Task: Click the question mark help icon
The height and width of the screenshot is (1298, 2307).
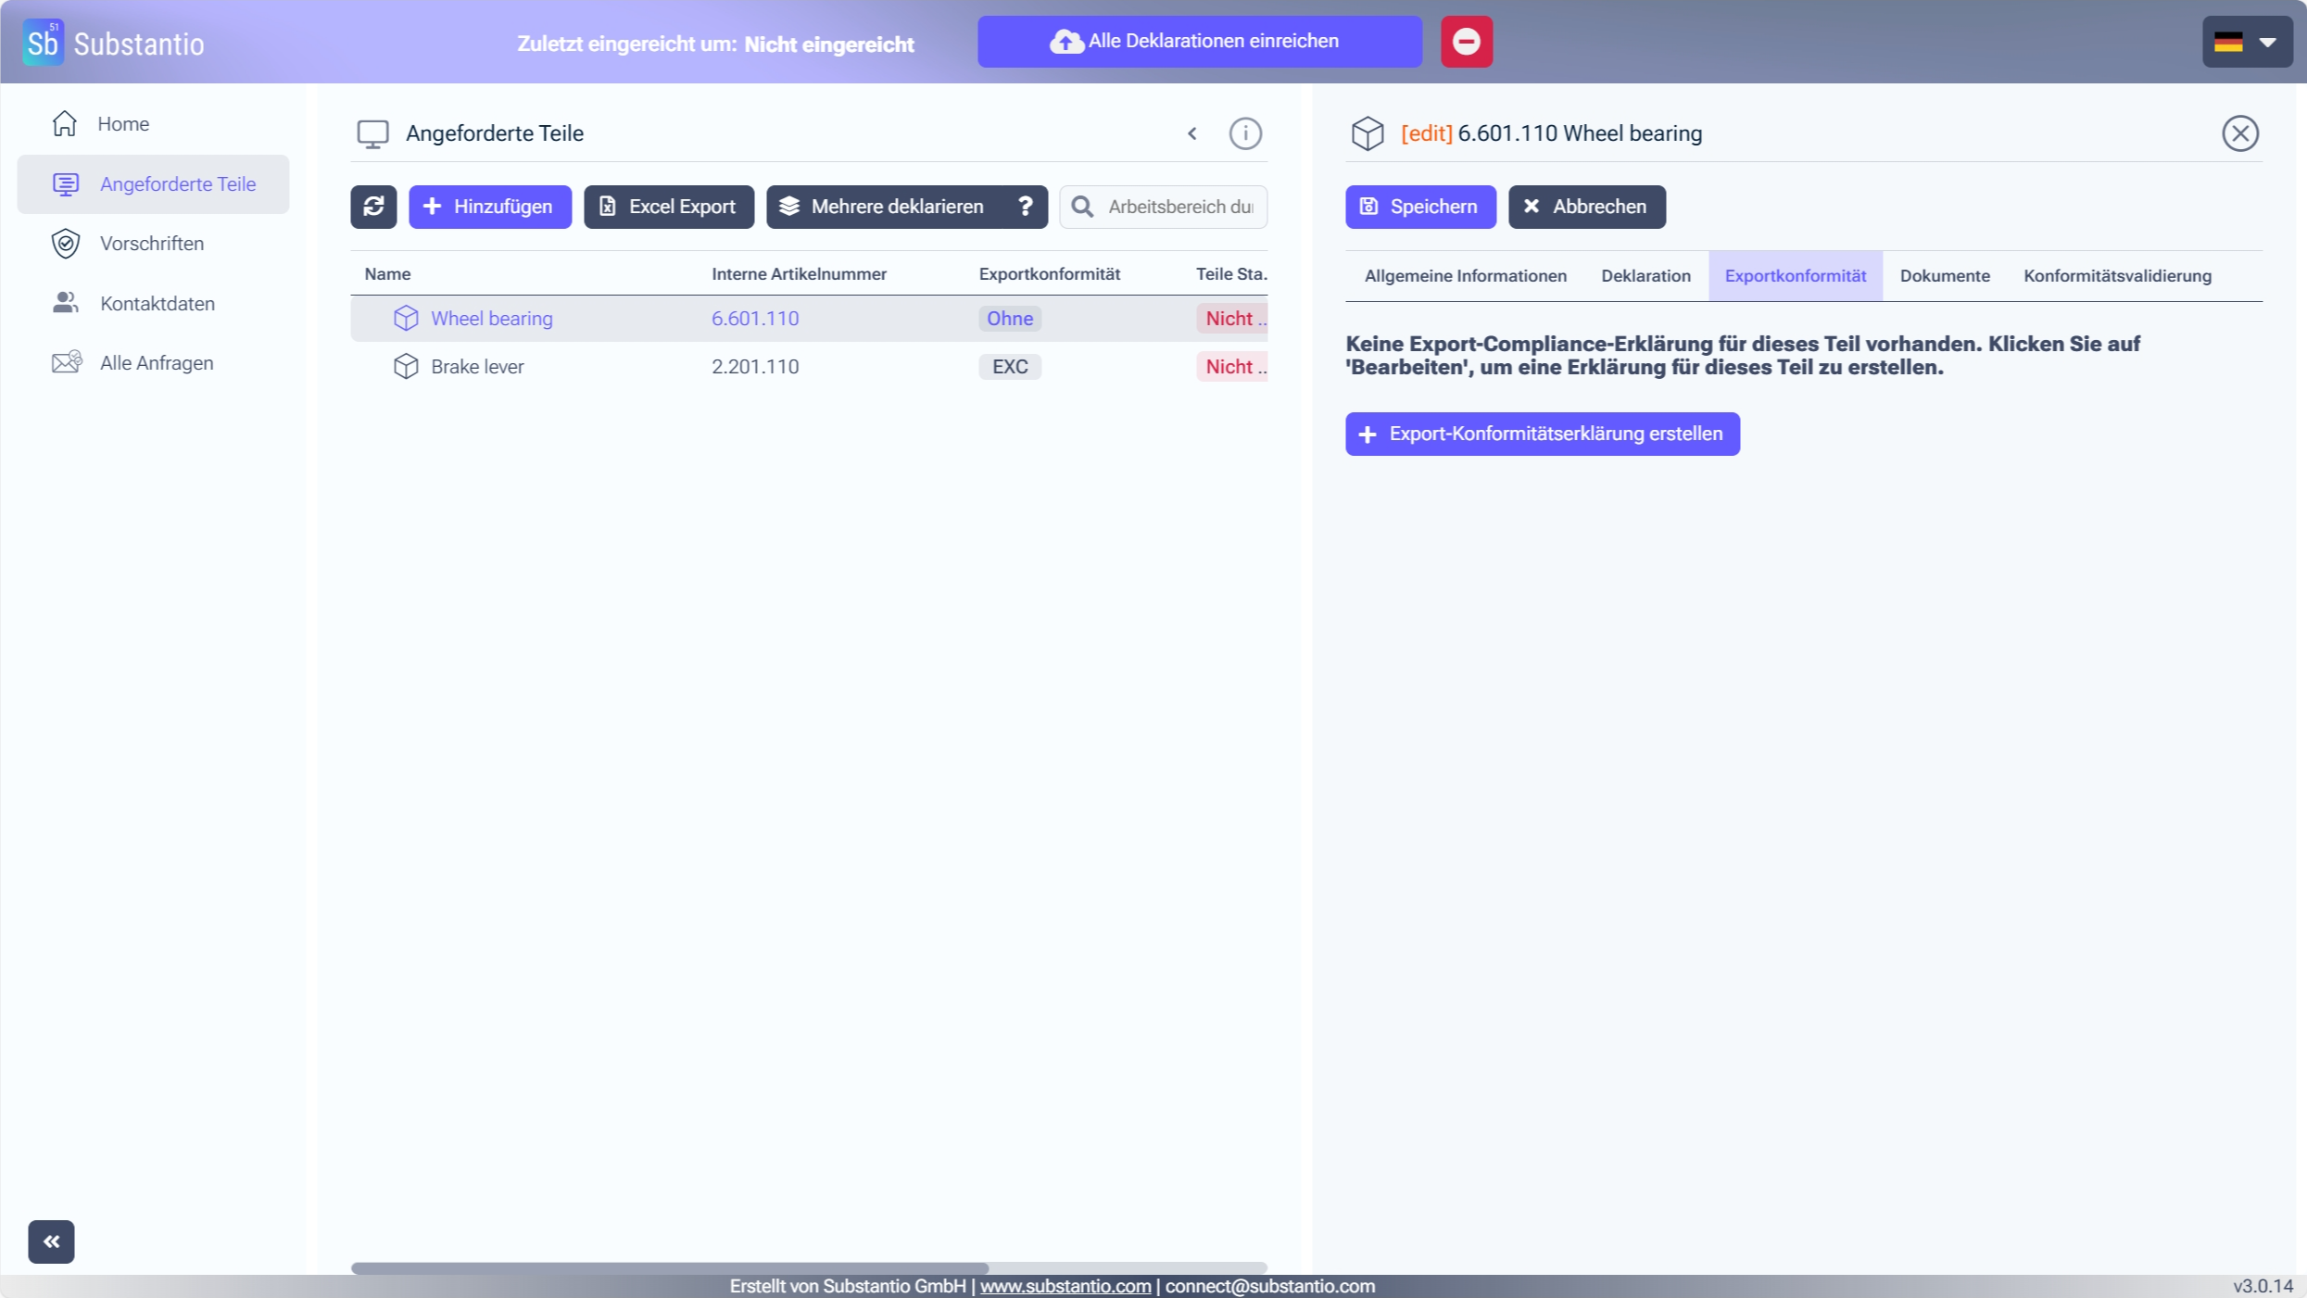Action: click(1025, 207)
